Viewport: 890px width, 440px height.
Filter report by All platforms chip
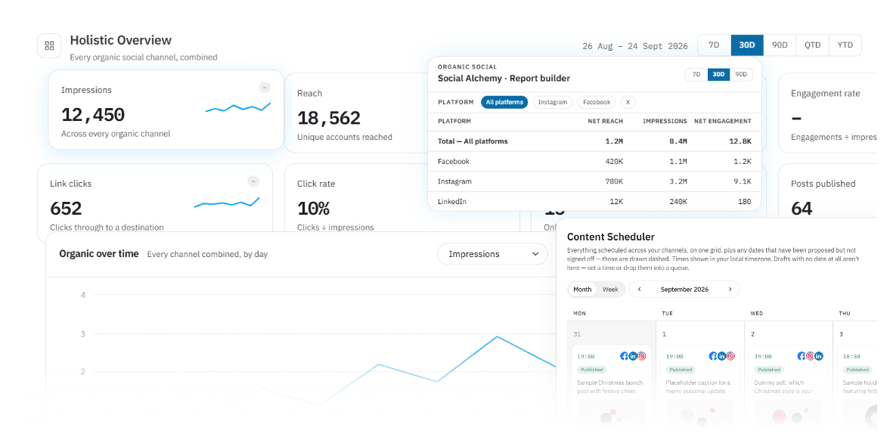(x=504, y=102)
